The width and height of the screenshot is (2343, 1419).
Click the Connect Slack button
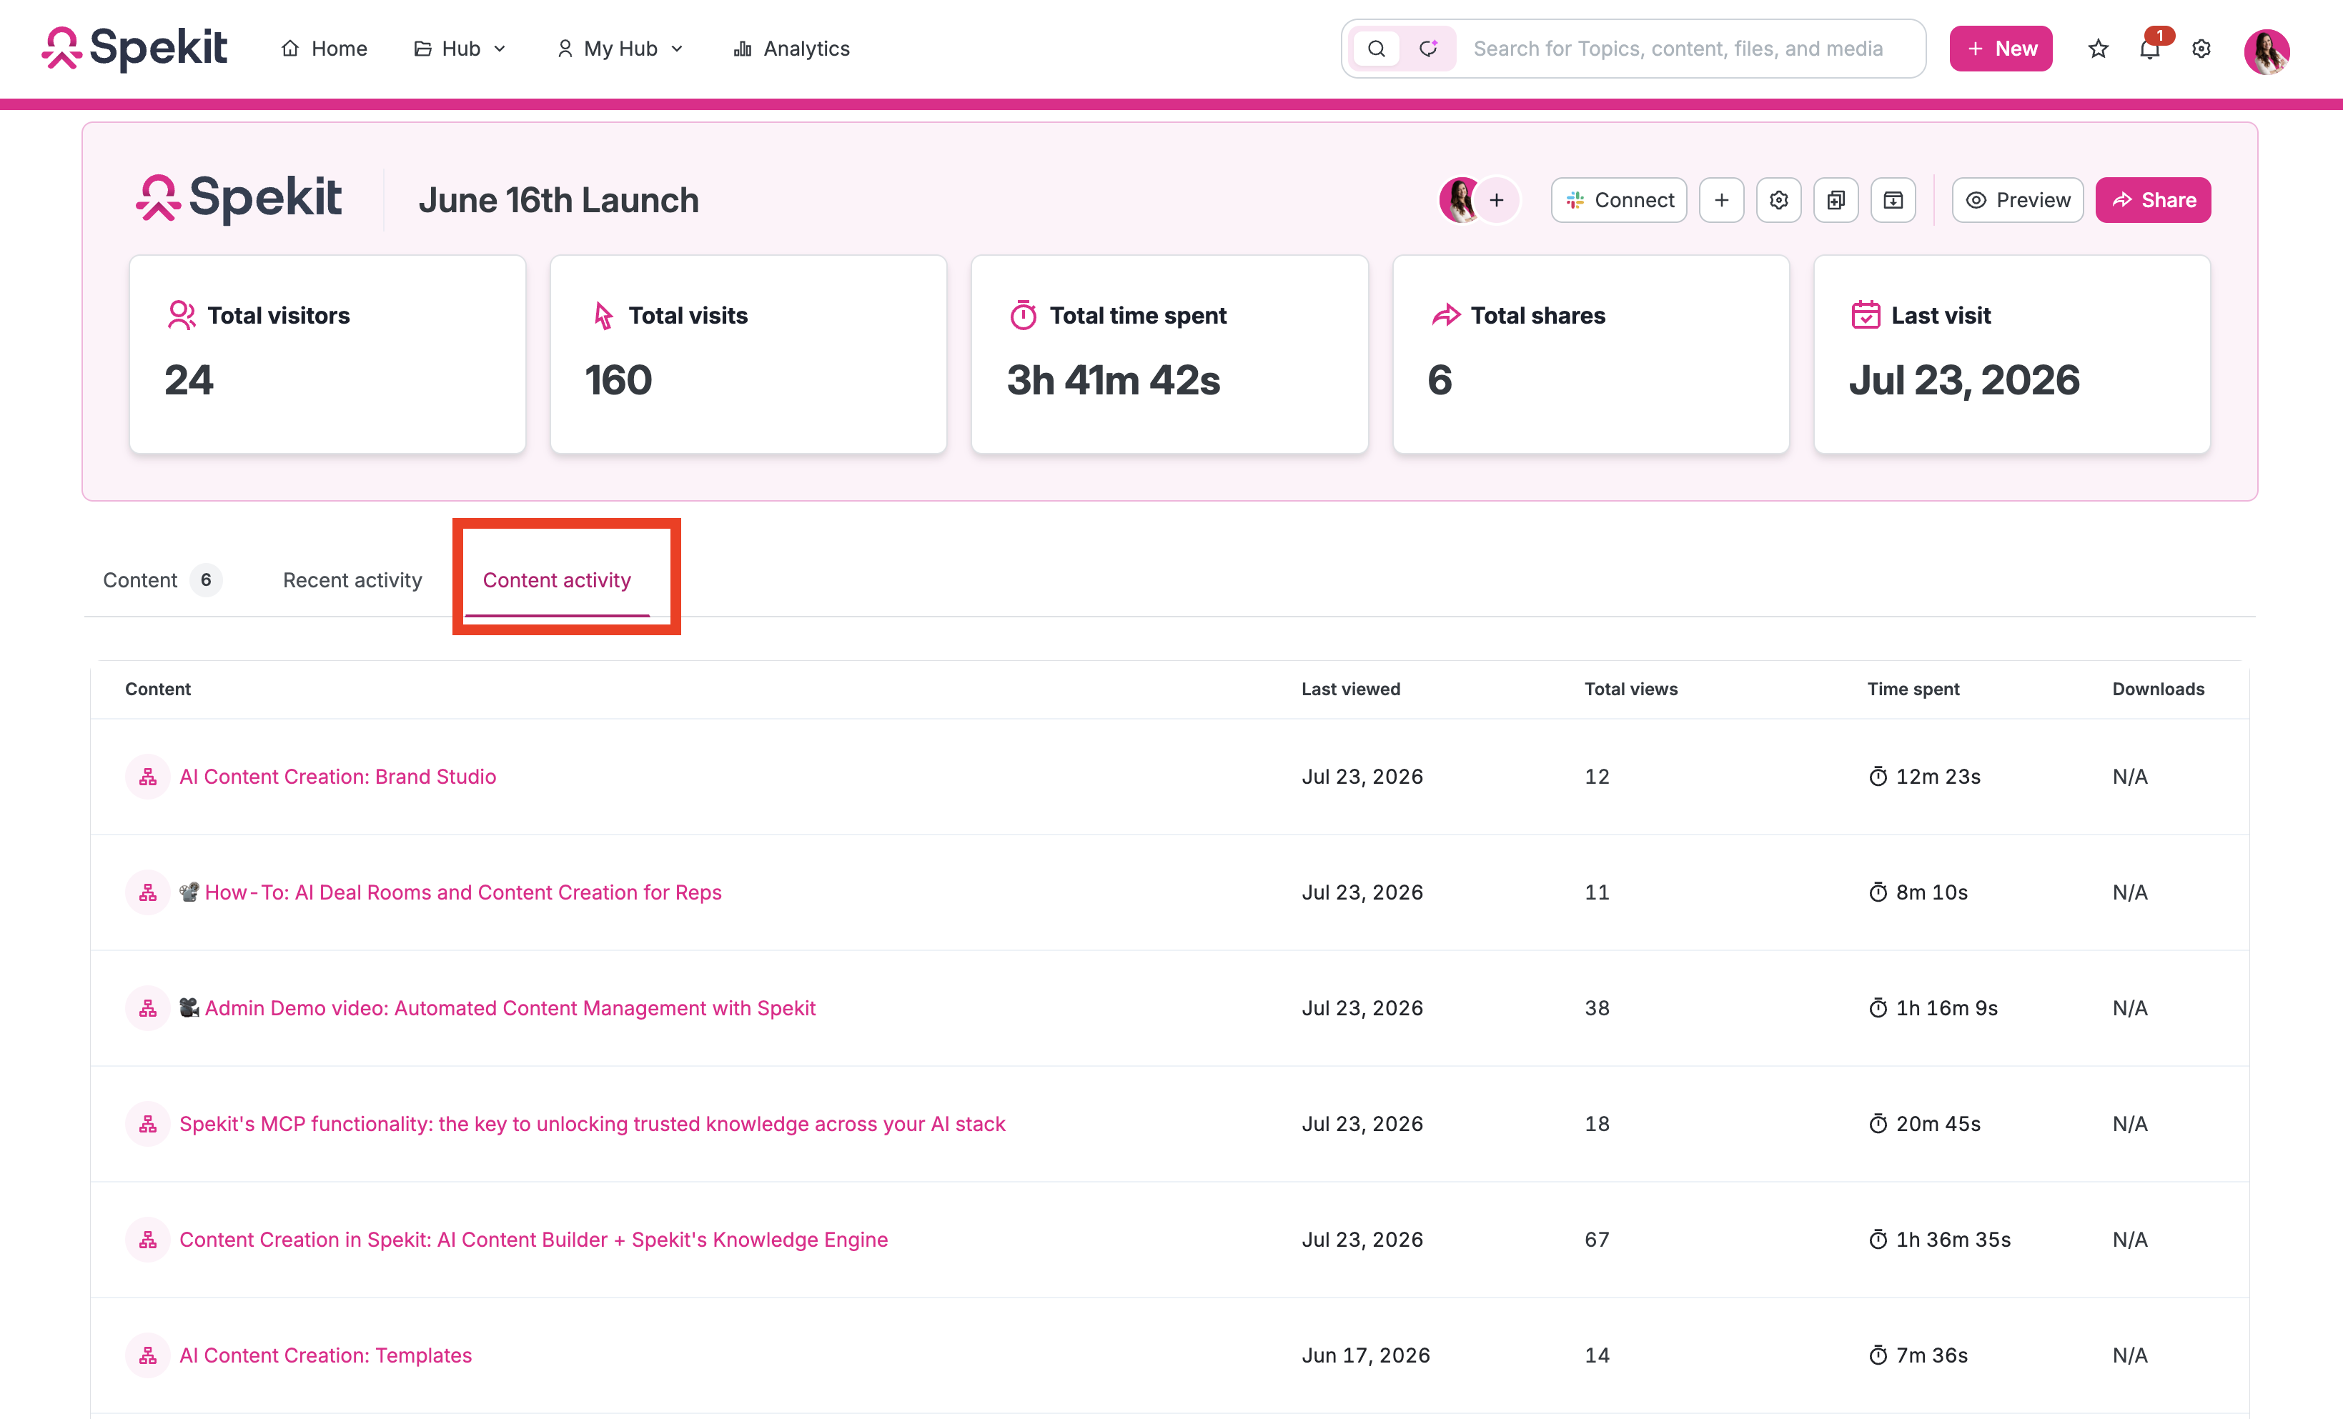coord(1618,199)
